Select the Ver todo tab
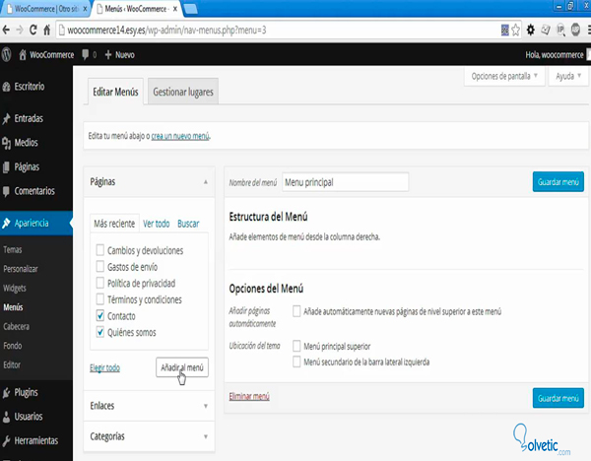The width and height of the screenshot is (591, 461). [x=157, y=224]
